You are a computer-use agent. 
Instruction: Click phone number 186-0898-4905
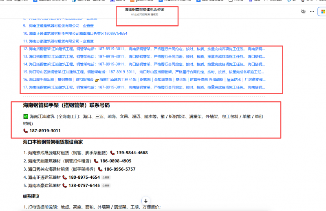[116, 161]
